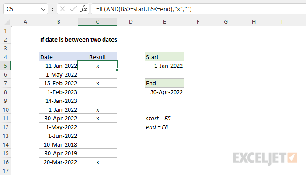Select column C header
The height and width of the screenshot is (175, 306).
click(97, 22)
